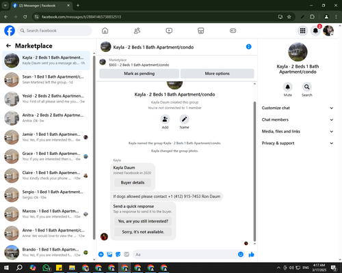Click the Chrome address bar URL
Image resolution: width=342 pixels, height=273 pixels.
(x=81, y=16)
